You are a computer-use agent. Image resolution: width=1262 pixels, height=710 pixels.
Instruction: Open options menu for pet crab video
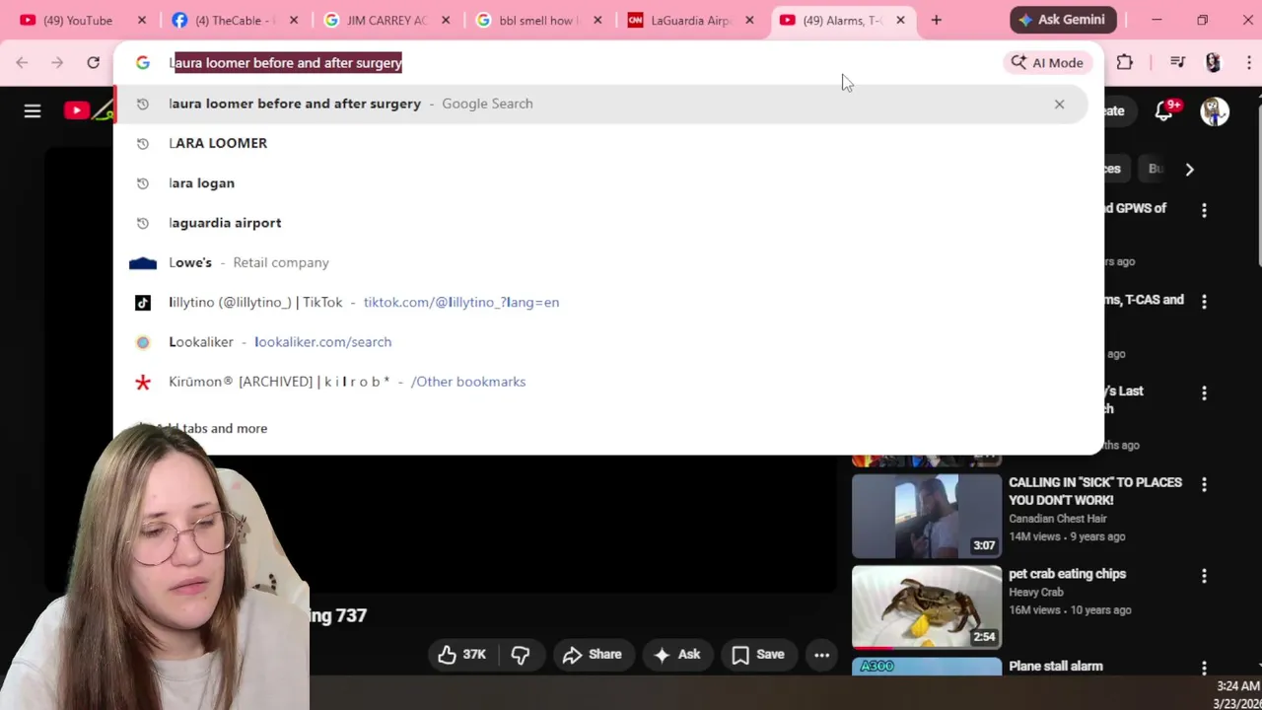click(x=1204, y=576)
